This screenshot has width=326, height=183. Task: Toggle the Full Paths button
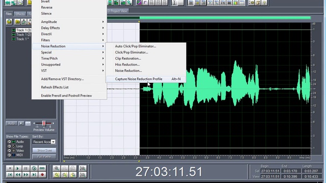click(44, 157)
